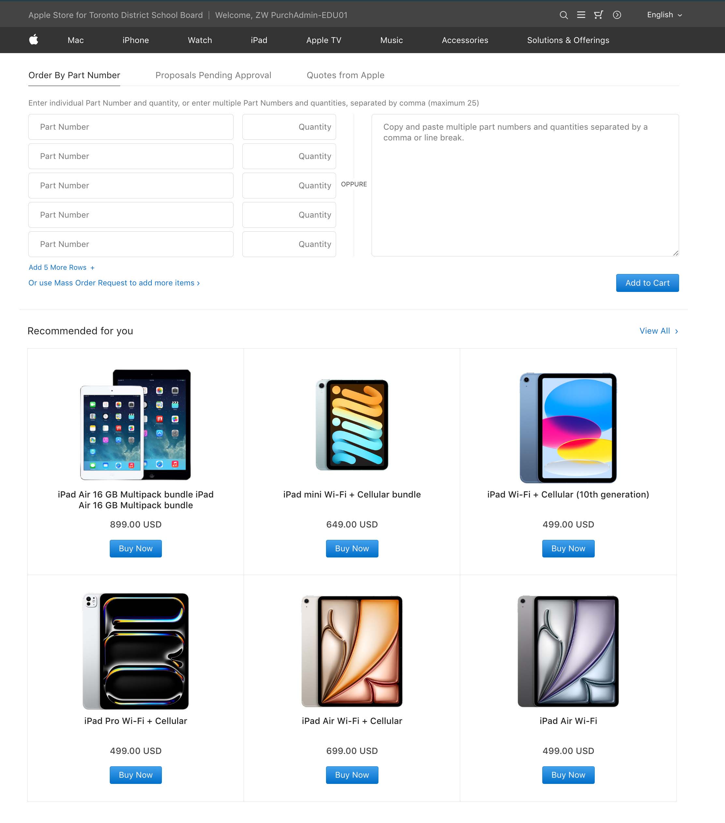
Task: Focus the first Quantity field
Action: pyautogui.click(x=289, y=127)
